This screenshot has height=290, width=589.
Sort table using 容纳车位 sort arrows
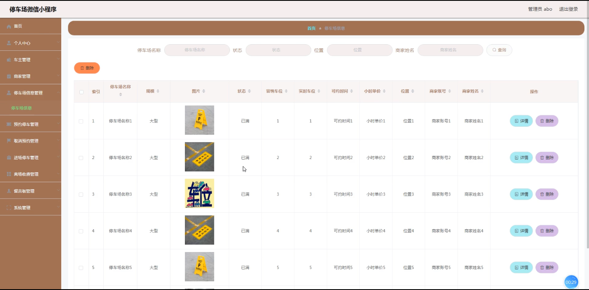coord(286,91)
